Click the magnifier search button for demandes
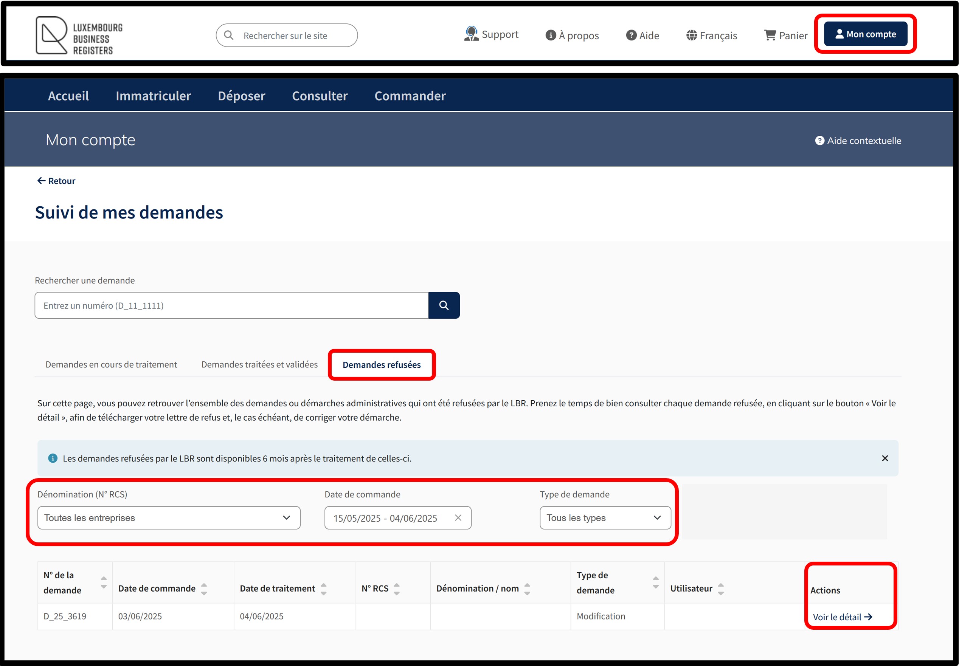 coord(444,305)
